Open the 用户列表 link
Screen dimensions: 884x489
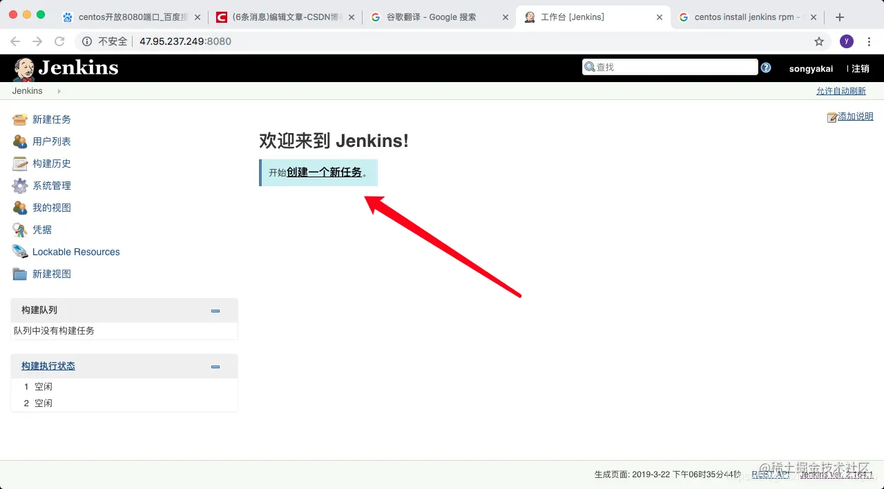pos(52,141)
